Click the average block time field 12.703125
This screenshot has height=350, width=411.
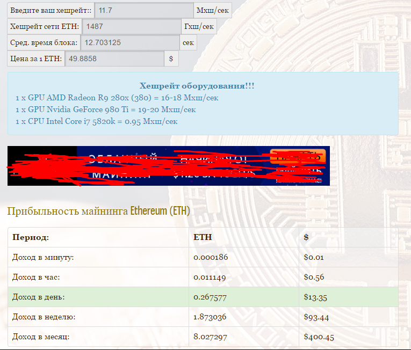[130, 43]
